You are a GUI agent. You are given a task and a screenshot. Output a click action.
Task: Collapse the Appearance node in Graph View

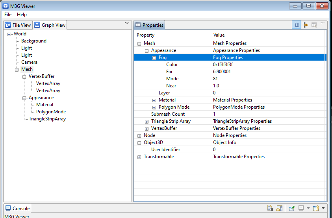click(x=24, y=98)
